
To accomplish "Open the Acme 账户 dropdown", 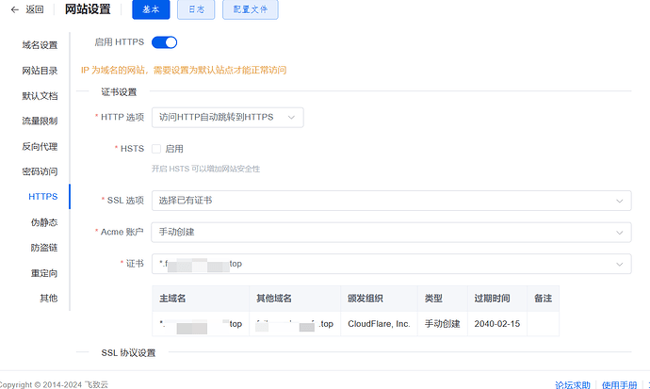I will click(x=391, y=232).
